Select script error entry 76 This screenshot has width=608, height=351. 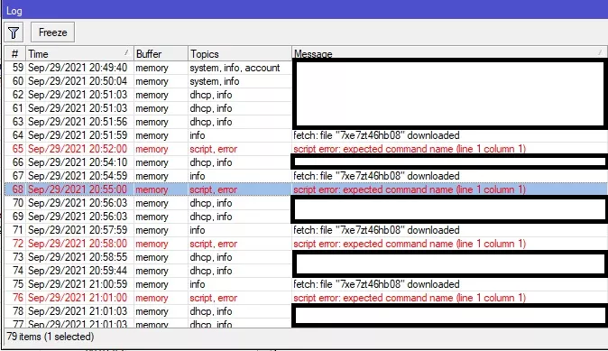pyautogui.click(x=306, y=298)
